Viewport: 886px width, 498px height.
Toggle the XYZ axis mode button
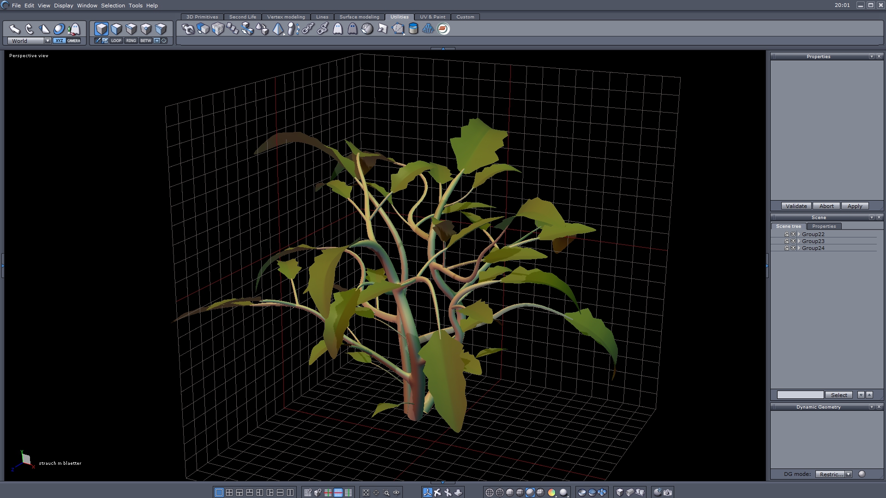pyautogui.click(x=59, y=41)
